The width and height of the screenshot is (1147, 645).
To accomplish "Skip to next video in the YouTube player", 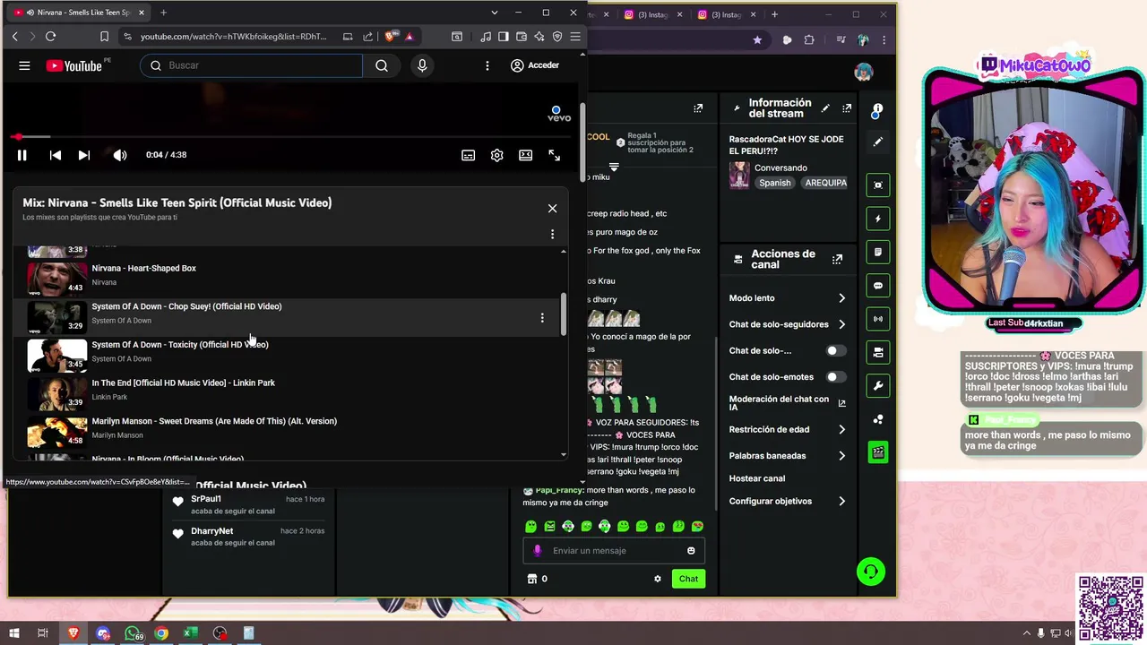I will click(x=83, y=155).
